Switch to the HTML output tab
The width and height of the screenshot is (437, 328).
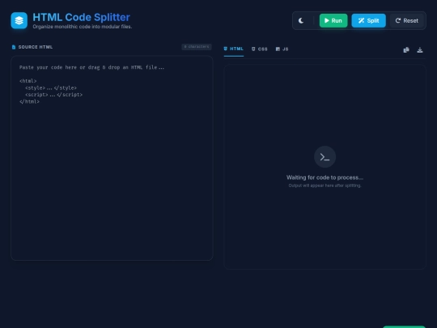coord(234,49)
